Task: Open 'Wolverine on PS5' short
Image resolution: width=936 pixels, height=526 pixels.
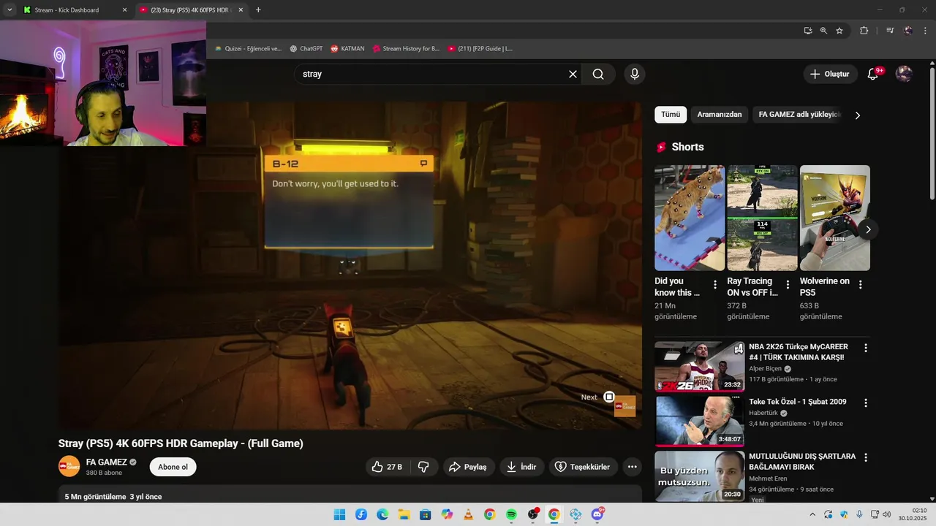Action: (835, 218)
